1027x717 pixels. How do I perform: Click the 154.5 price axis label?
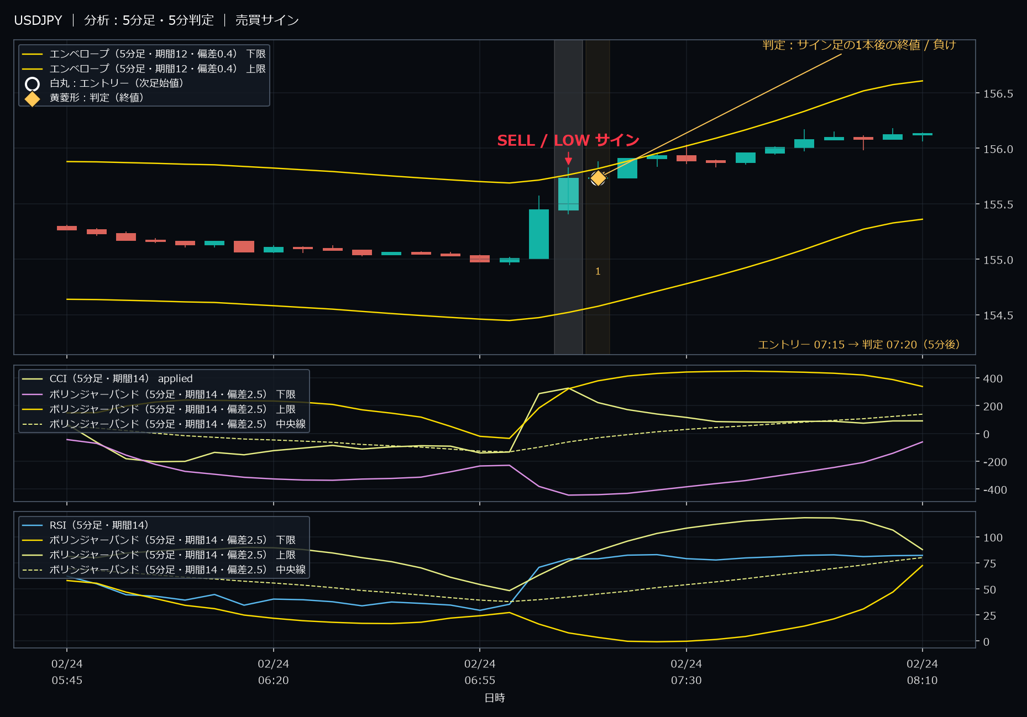(x=998, y=315)
